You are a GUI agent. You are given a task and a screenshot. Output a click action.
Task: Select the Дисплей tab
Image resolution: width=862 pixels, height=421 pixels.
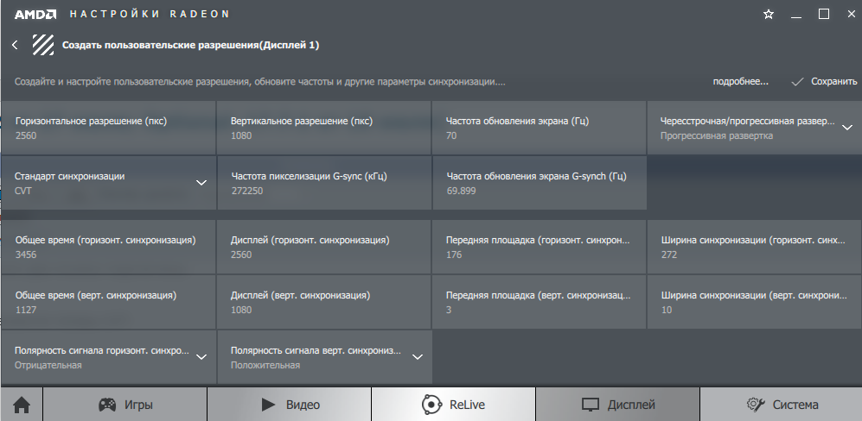click(x=617, y=404)
